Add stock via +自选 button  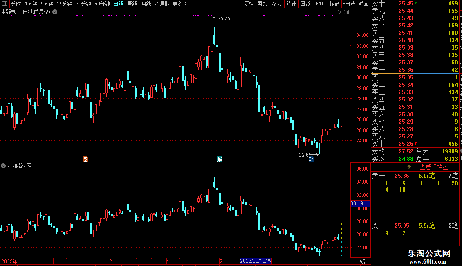click(349, 4)
